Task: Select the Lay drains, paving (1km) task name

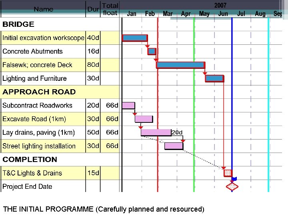Action: (x=38, y=132)
